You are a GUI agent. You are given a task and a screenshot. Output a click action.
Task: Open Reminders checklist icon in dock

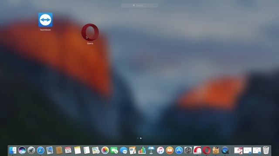coord(87,150)
